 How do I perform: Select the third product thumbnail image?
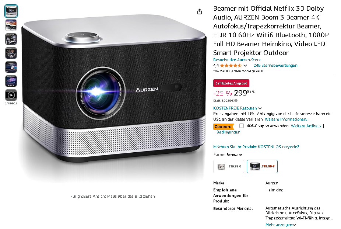pos(11,39)
